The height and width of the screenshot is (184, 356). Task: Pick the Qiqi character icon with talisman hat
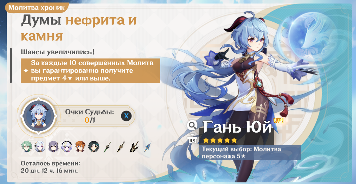pyautogui.click(x=67, y=147)
